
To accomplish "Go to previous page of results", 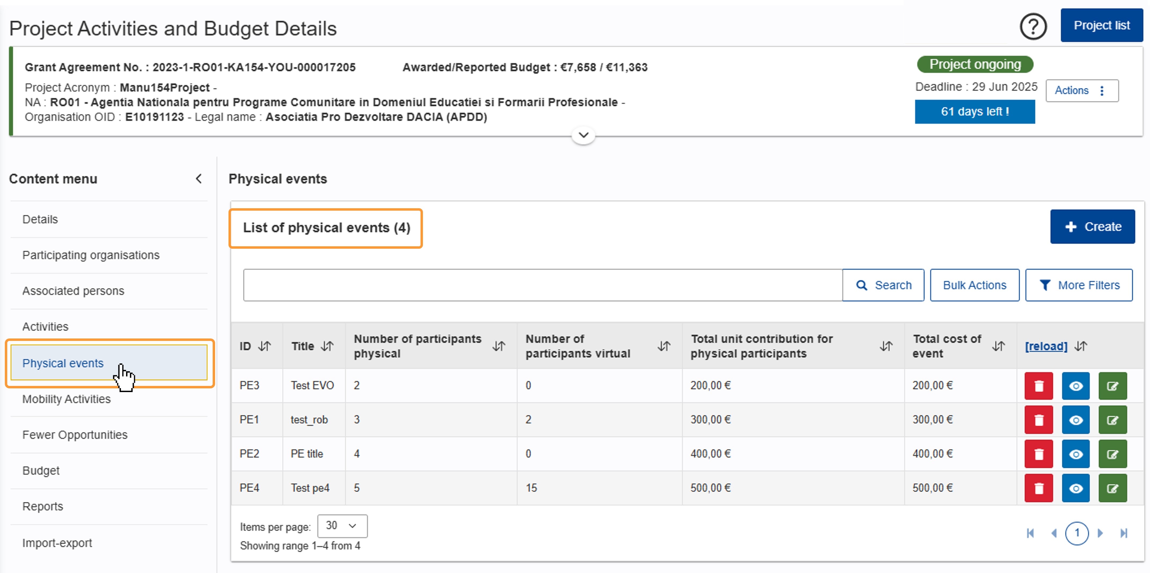I will click(1053, 533).
